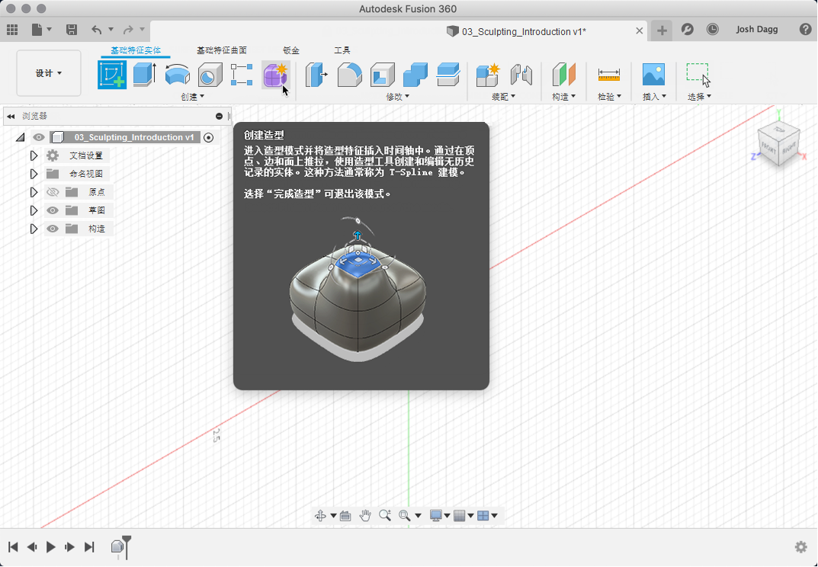Open timeline settings gear

point(800,546)
